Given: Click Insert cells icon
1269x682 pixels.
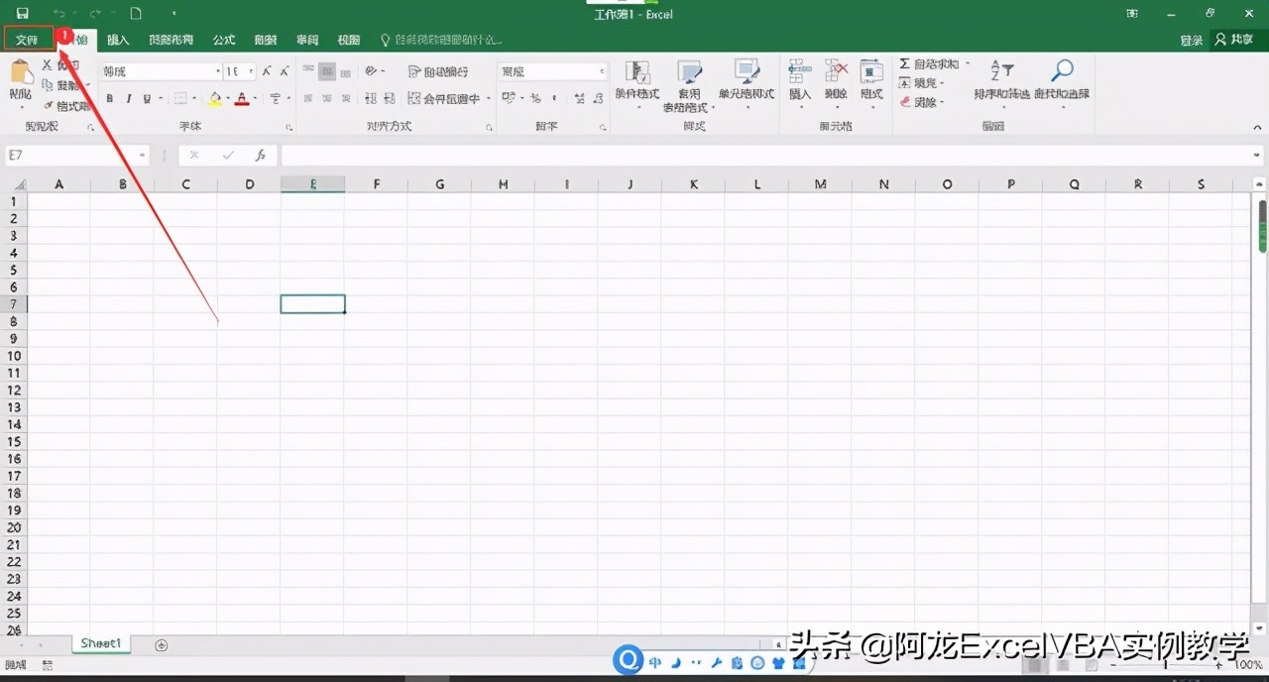Looking at the screenshot, I should [x=799, y=71].
